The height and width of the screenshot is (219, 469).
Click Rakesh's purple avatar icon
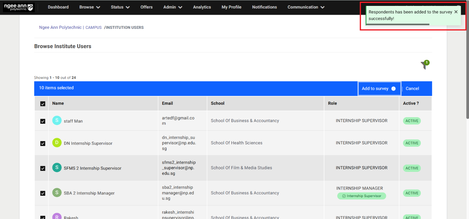[57, 217]
